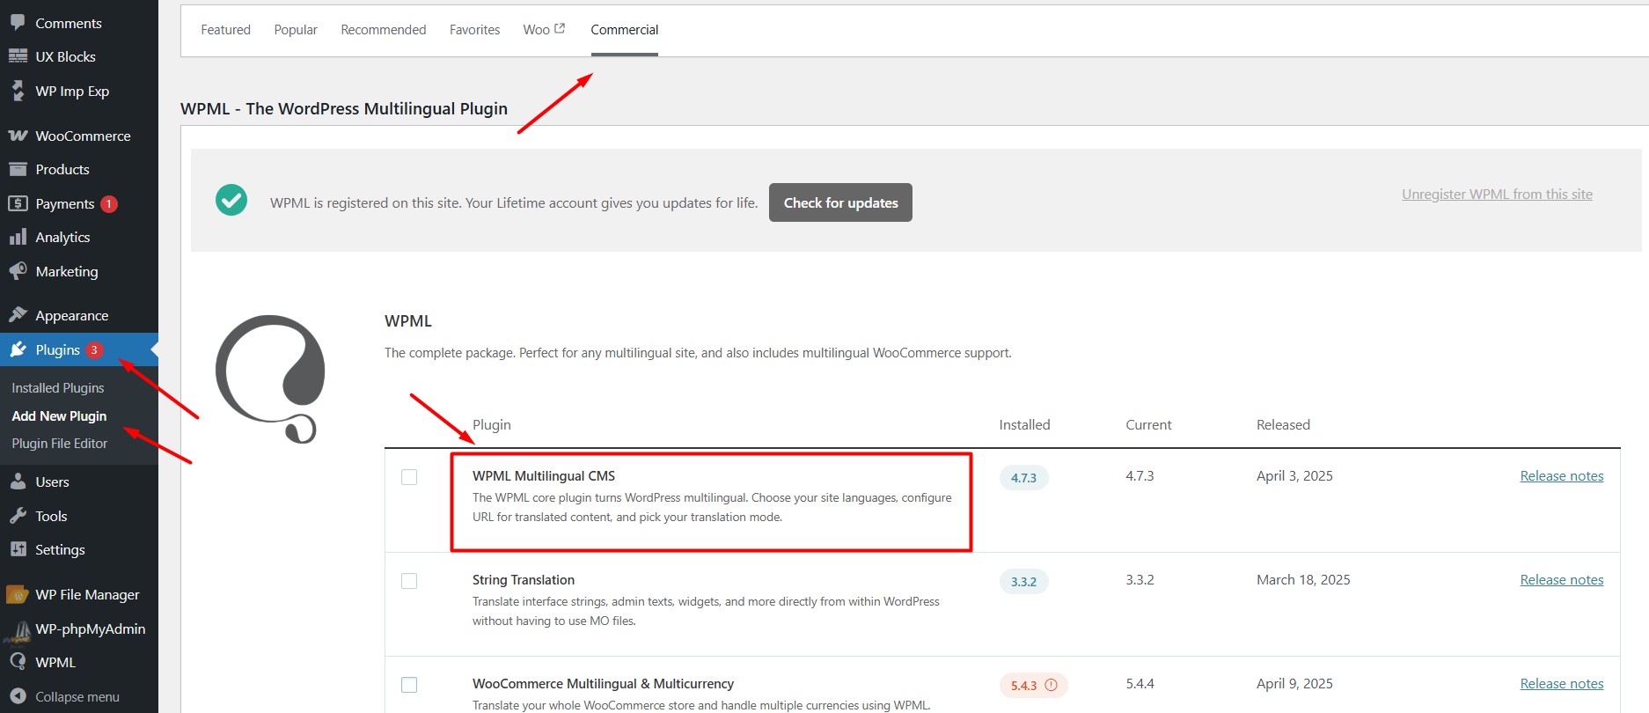Open Plugin File Editor submenu item

[60, 444]
